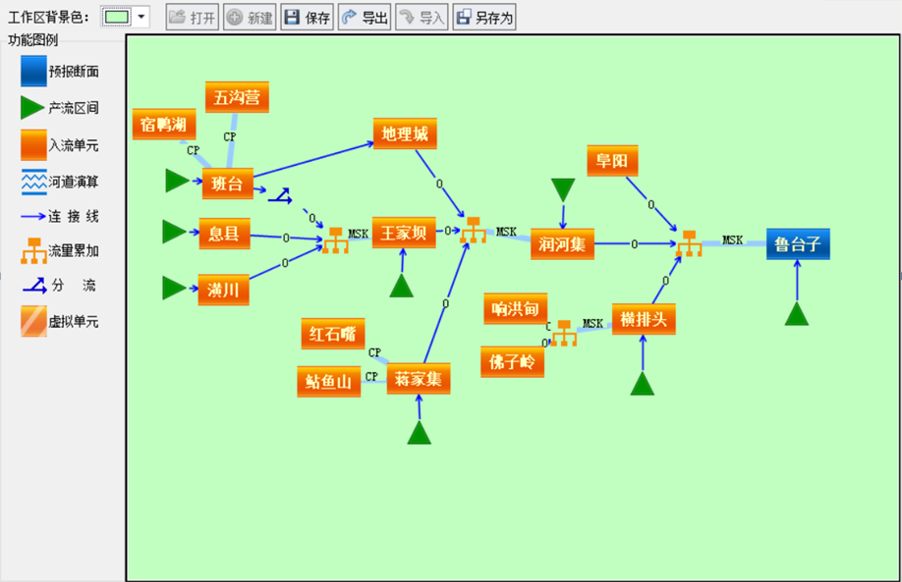Select the 鲁台子 forecast section node
This screenshot has width=902, height=582.
(798, 244)
